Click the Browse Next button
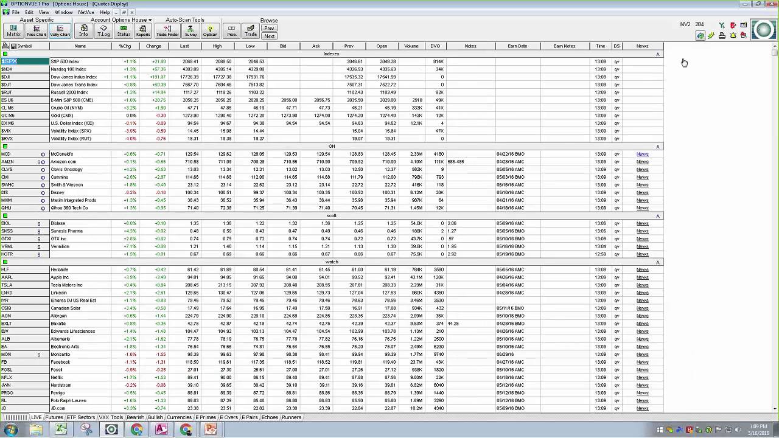The width and height of the screenshot is (779, 438). 269,36
